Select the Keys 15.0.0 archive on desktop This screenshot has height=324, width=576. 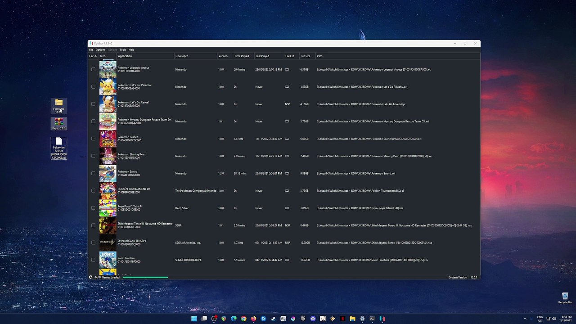(59, 124)
